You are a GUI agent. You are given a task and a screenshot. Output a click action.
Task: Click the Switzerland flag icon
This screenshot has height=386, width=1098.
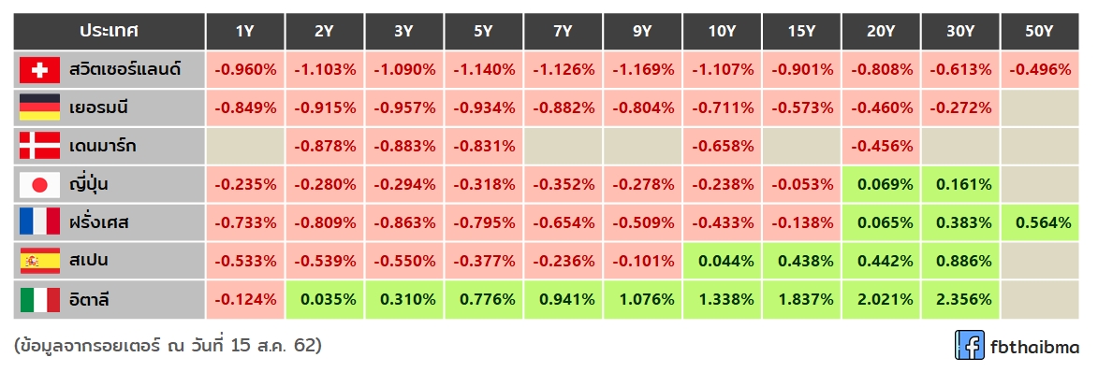(x=40, y=69)
